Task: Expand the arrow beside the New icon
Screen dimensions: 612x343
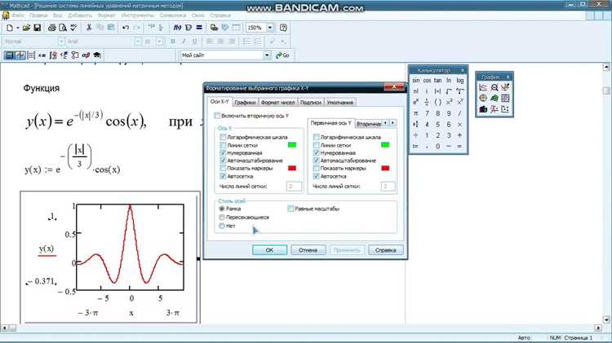Action: click(x=18, y=28)
